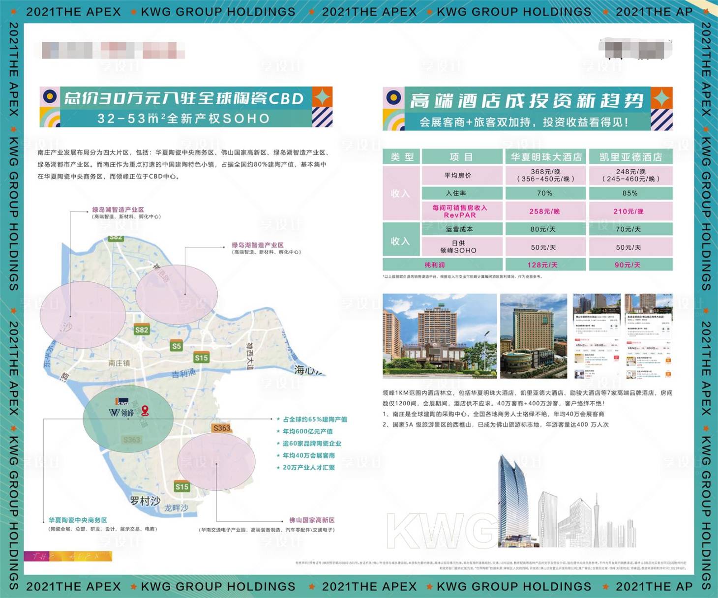Click the S82 road shield above 南庄镇
718x598 pixels.
click(x=142, y=330)
